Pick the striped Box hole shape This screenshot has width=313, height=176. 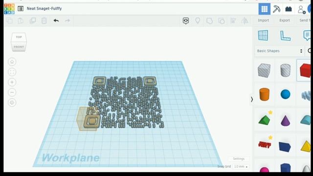coord(264,70)
